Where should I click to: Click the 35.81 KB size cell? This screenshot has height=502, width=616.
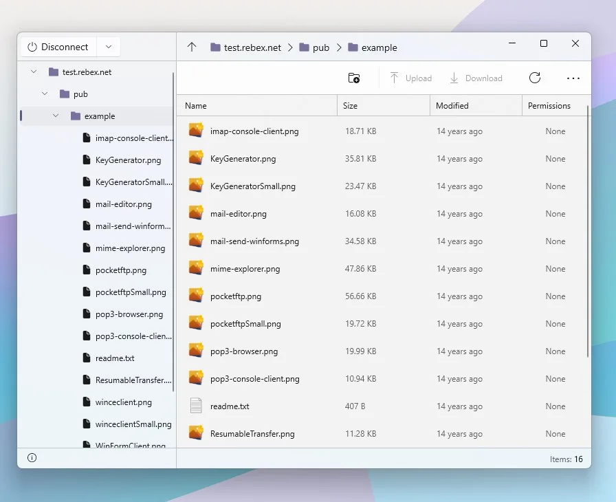(x=361, y=159)
